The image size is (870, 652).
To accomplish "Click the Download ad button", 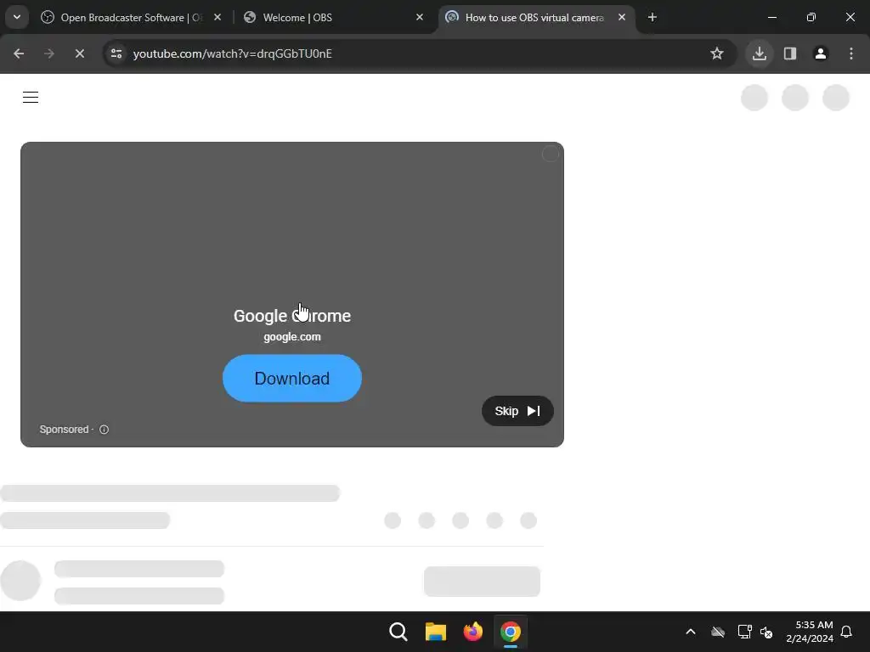I will point(292,378).
